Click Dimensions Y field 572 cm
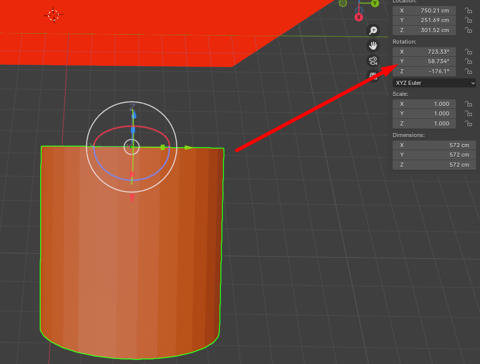Screen dimensions: 480x364 [x=434, y=155]
